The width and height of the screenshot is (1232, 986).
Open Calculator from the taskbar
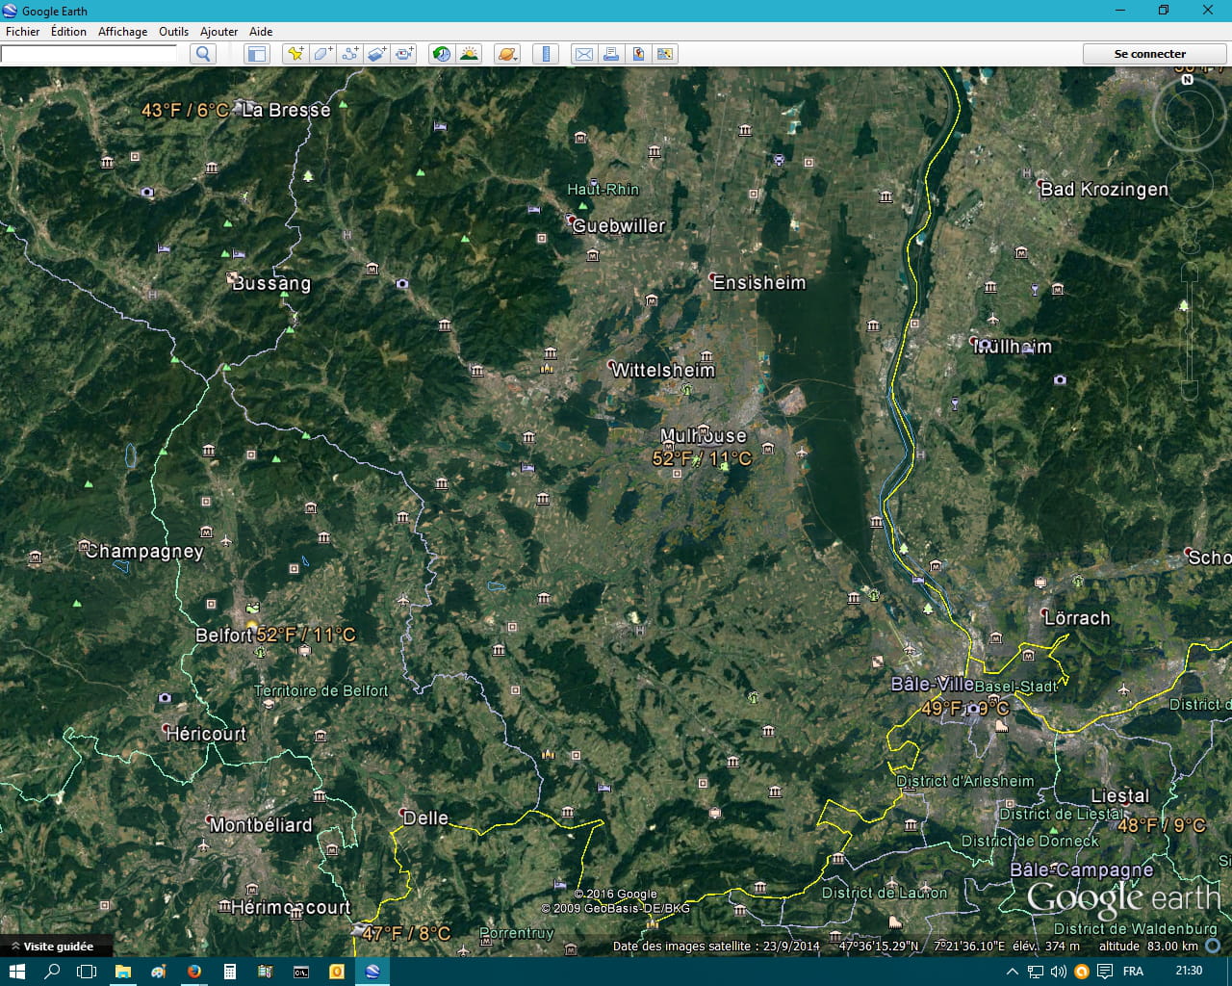tap(229, 972)
